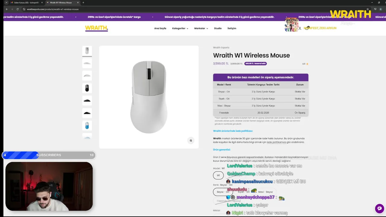The image size is (386, 217).
Task: Click the 400.00 TL tasarruf edin badge
Action: 255,64
